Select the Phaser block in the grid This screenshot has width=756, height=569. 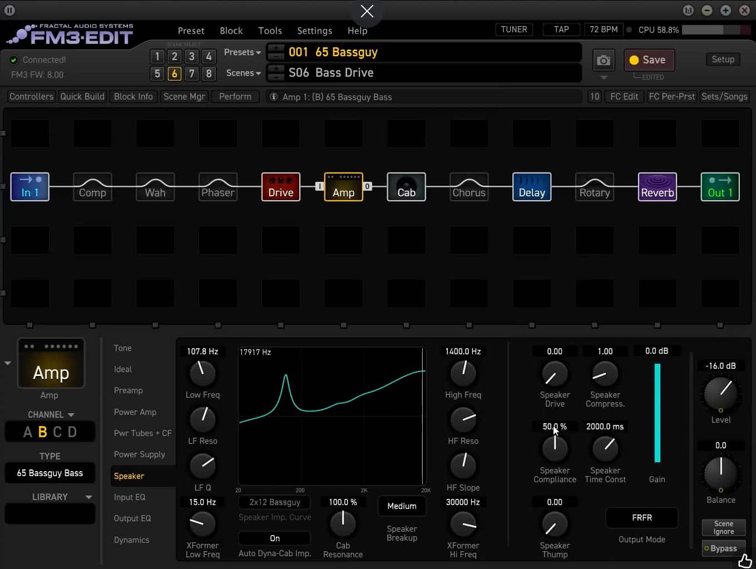coord(218,186)
